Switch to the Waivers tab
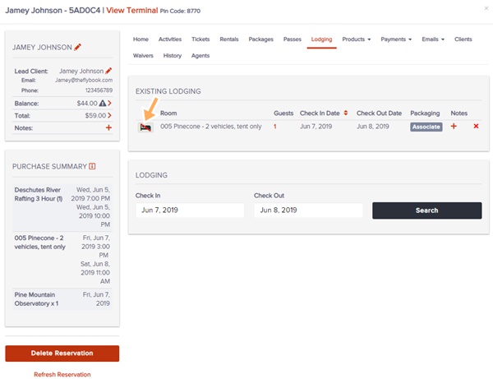The width and height of the screenshot is (493, 379). [x=143, y=56]
